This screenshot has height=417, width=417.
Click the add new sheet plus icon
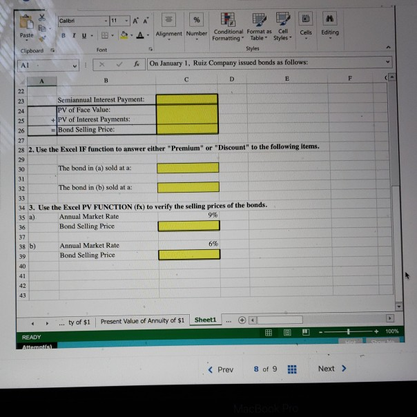tap(242, 320)
